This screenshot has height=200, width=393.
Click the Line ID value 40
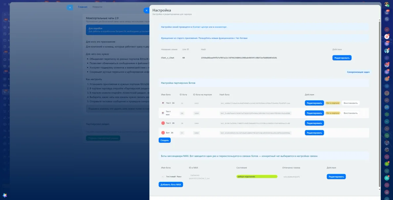point(184,58)
